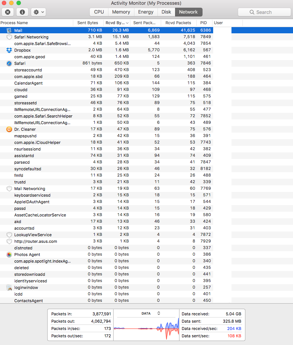Switch to the Energy tab
The image size is (293, 345).
(146, 12)
